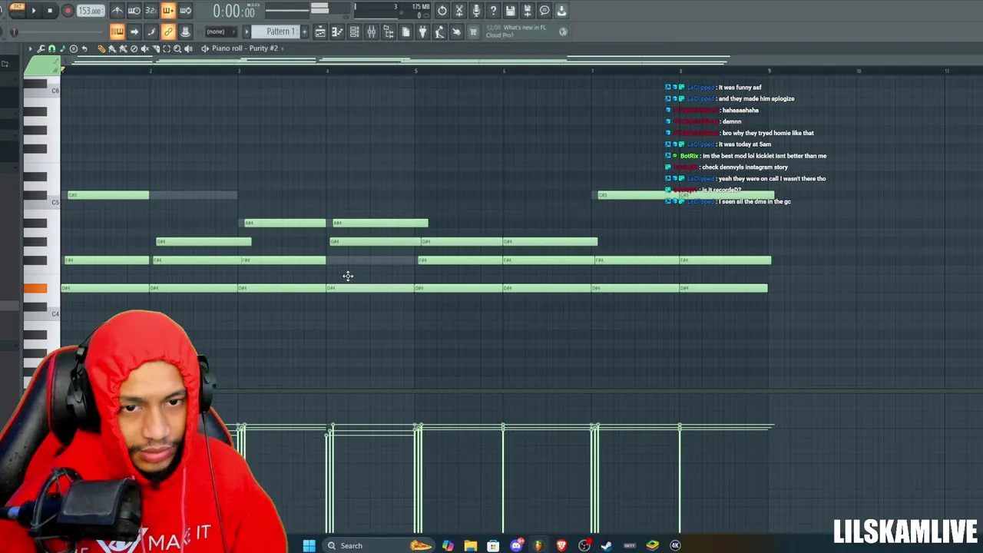The width and height of the screenshot is (983, 553).
Task: Open the piano roll magnet snap menu
Action: (x=51, y=48)
